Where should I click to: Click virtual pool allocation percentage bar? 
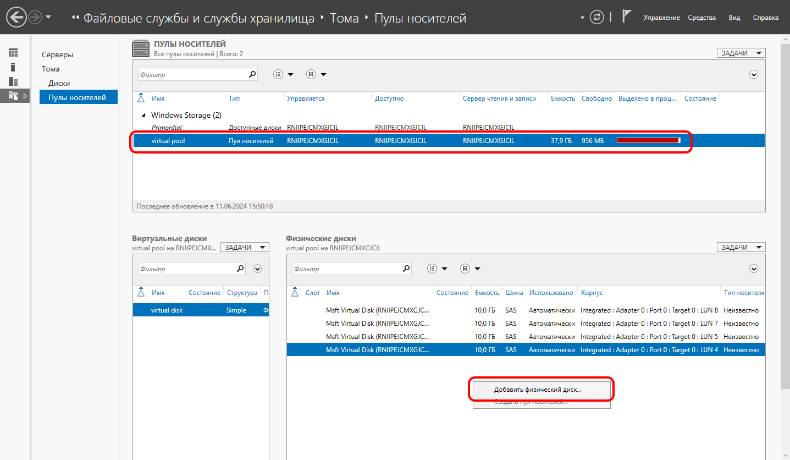tap(649, 140)
